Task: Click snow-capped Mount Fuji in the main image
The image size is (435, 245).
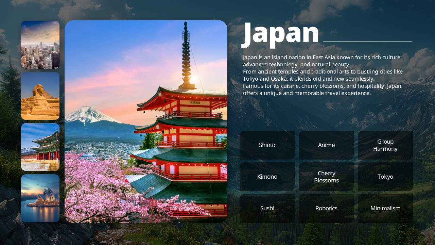Action: (89, 115)
